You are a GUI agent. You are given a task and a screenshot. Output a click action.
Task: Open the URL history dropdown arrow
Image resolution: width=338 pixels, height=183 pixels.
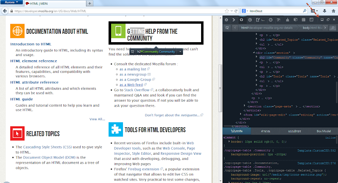(232, 11)
